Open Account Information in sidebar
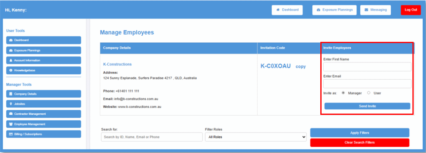 point(43,61)
